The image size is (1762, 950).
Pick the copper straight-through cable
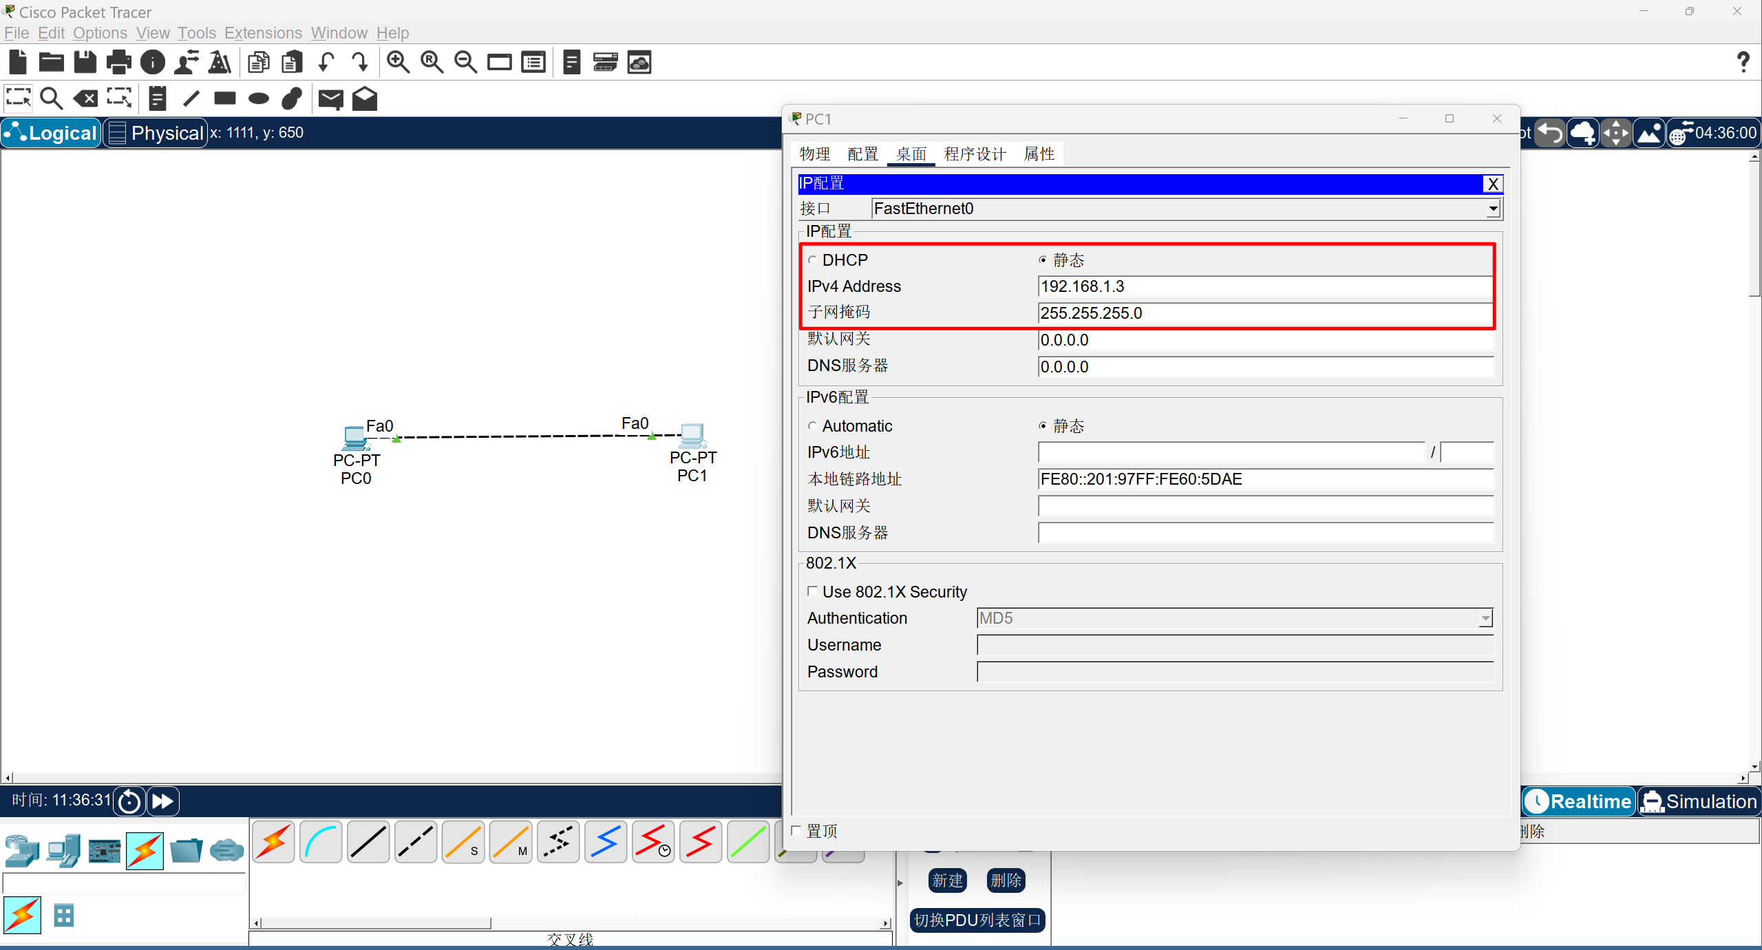point(368,842)
